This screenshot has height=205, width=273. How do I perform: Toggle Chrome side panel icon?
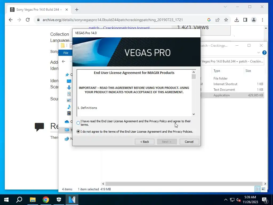click(245, 20)
